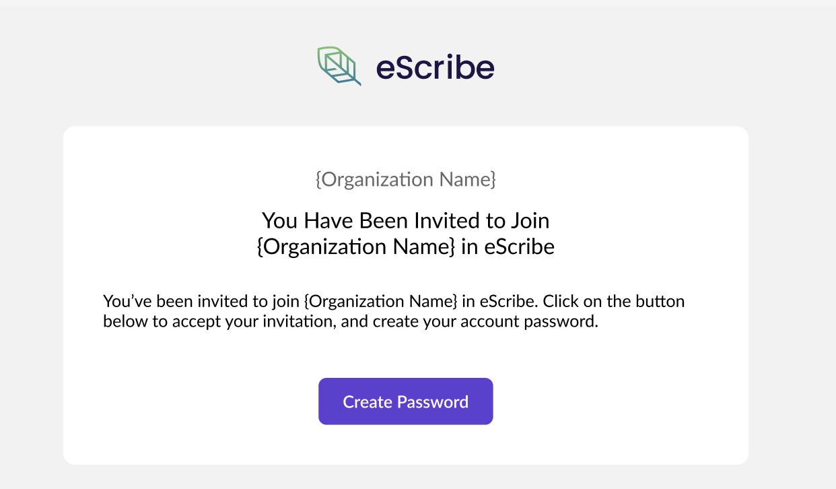836x489 pixels.
Task: Click the white email content card
Action: click(x=405, y=357)
